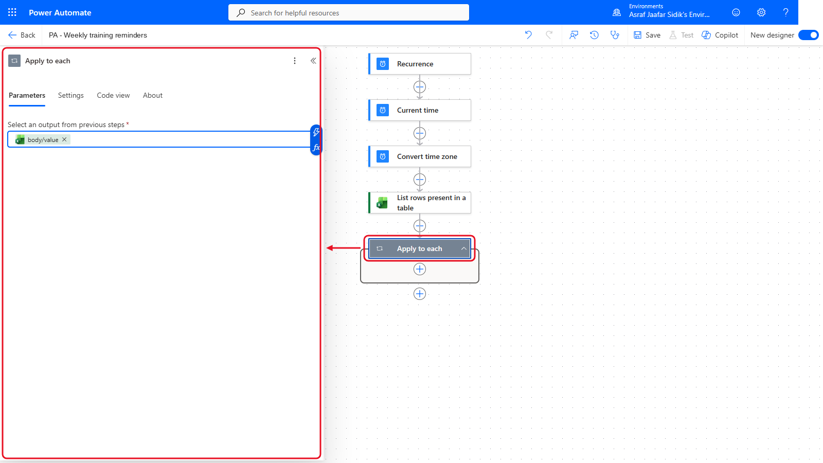Switch to the Parameters tab

pos(27,96)
